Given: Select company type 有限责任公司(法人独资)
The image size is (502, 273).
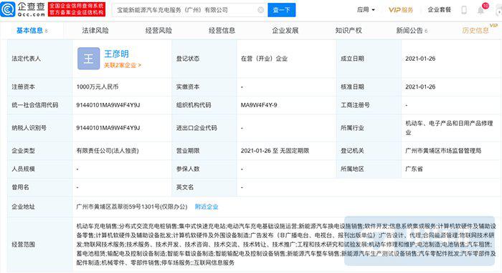Looking at the screenshot, I should [108, 151].
